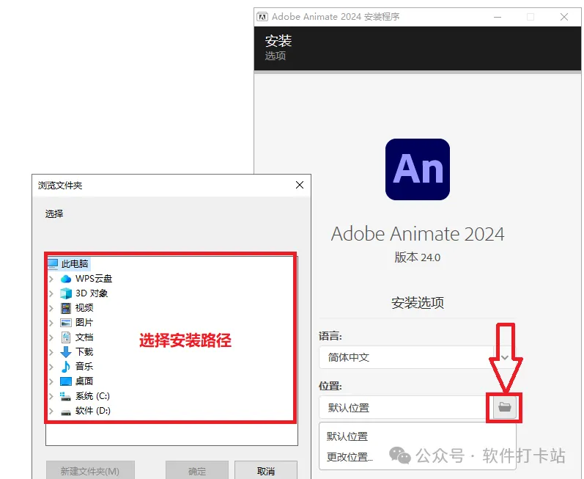The height and width of the screenshot is (479, 584).
Task: Select the This PC computer icon
Action: coord(53,264)
